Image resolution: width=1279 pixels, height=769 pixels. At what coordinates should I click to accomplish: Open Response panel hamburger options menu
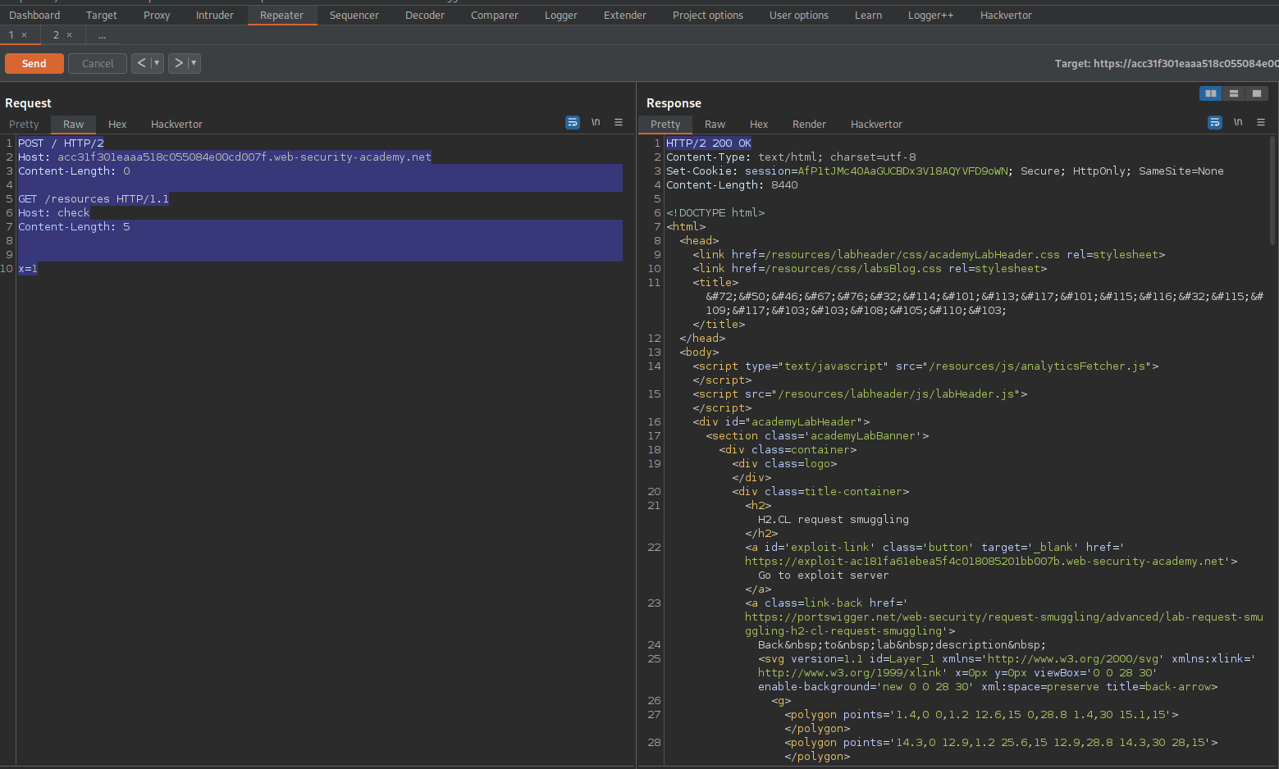click(x=1261, y=122)
